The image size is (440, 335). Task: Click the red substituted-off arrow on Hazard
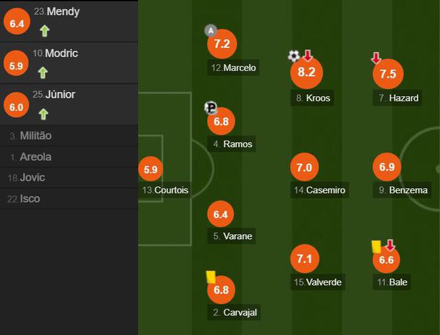click(376, 58)
